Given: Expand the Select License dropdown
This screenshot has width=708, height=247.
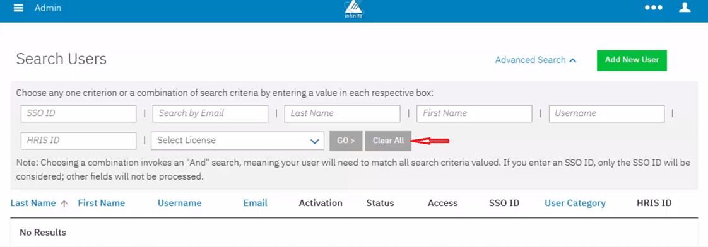Looking at the screenshot, I should tap(237, 141).
